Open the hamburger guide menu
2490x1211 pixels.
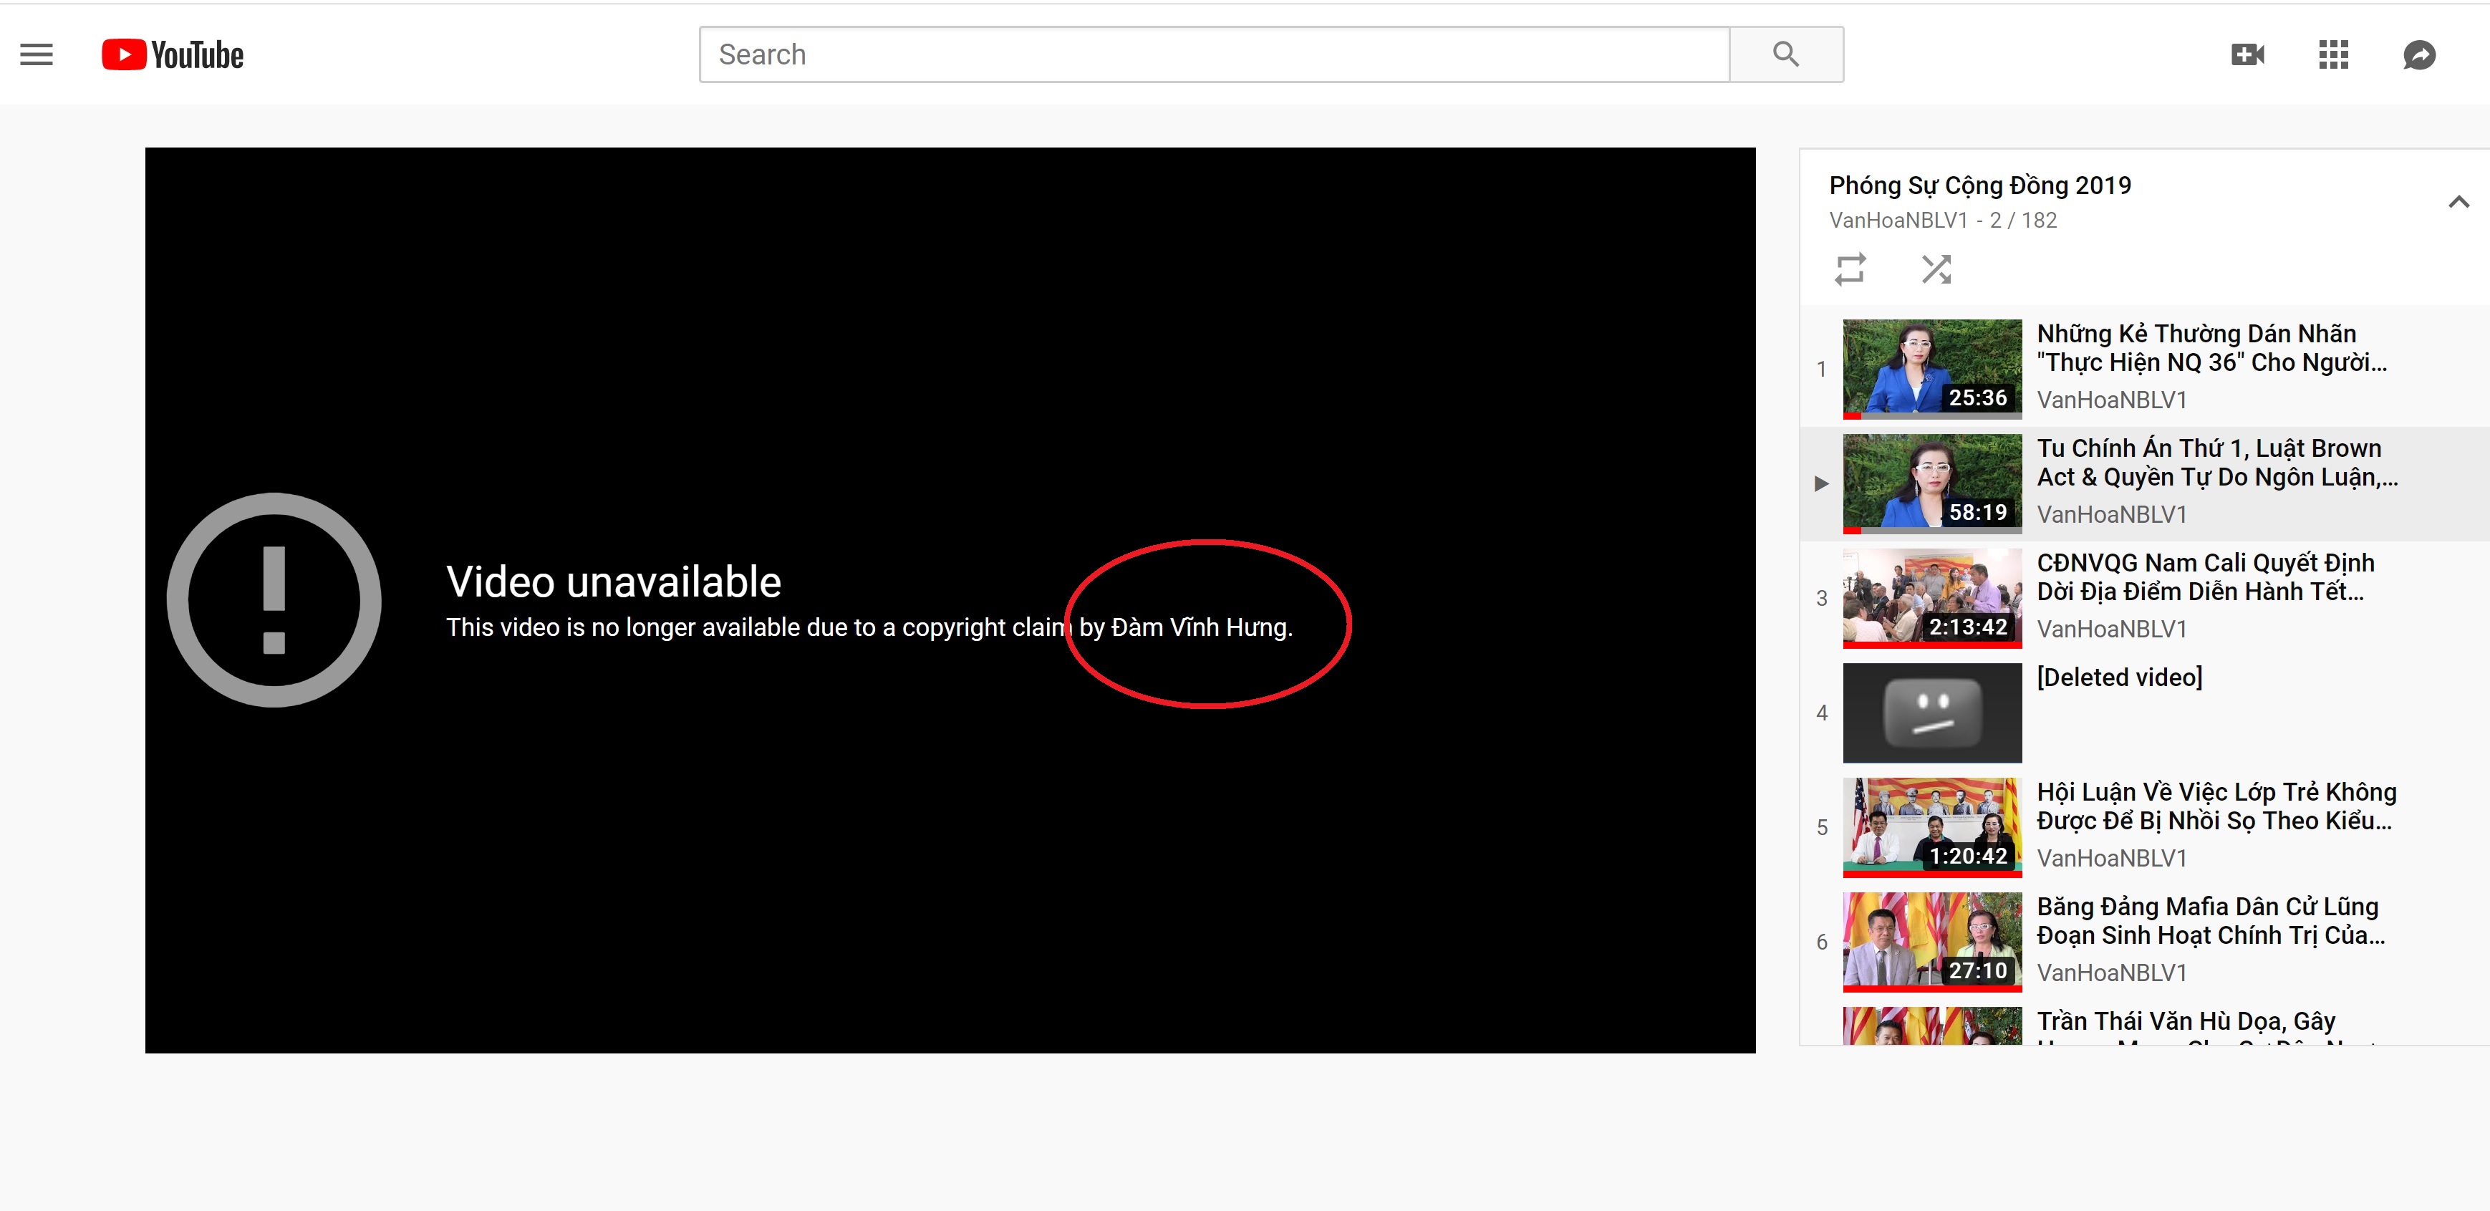37,55
